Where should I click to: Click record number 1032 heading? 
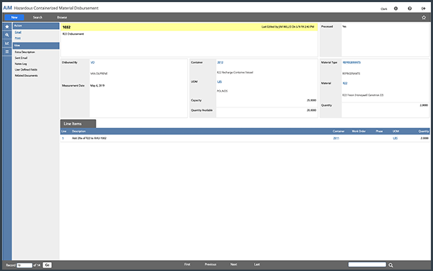click(x=67, y=27)
